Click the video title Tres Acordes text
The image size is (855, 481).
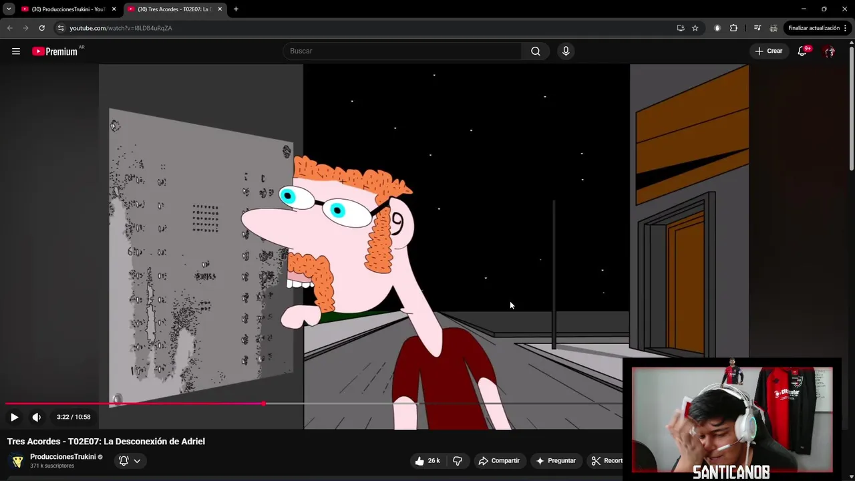point(106,442)
